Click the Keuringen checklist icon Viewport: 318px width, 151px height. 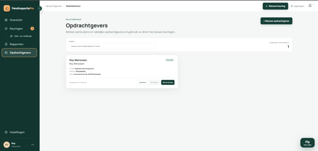pyautogui.click(x=6, y=28)
